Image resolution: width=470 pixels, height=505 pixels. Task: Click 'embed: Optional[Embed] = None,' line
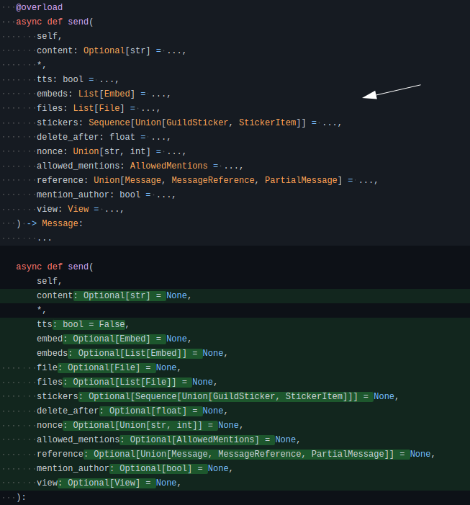(x=114, y=339)
